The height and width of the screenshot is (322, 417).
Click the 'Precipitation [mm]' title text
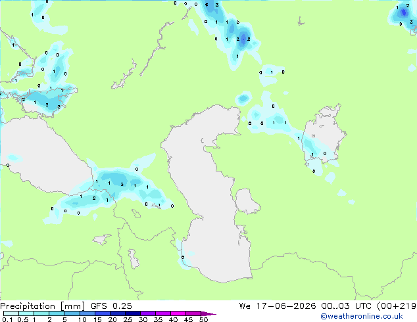tap(42, 306)
